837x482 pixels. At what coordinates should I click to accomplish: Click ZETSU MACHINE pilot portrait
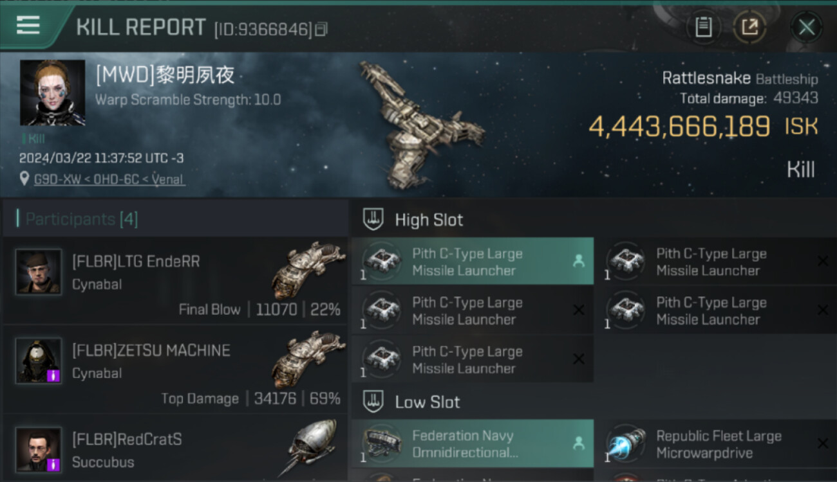[39, 361]
